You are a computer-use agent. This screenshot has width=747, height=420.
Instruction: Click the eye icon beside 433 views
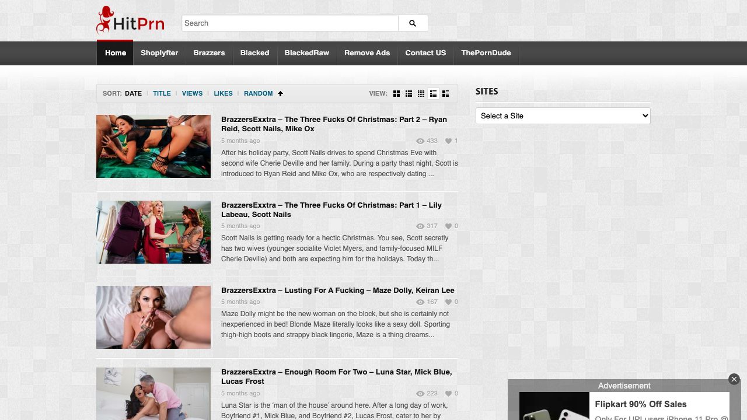(420, 141)
